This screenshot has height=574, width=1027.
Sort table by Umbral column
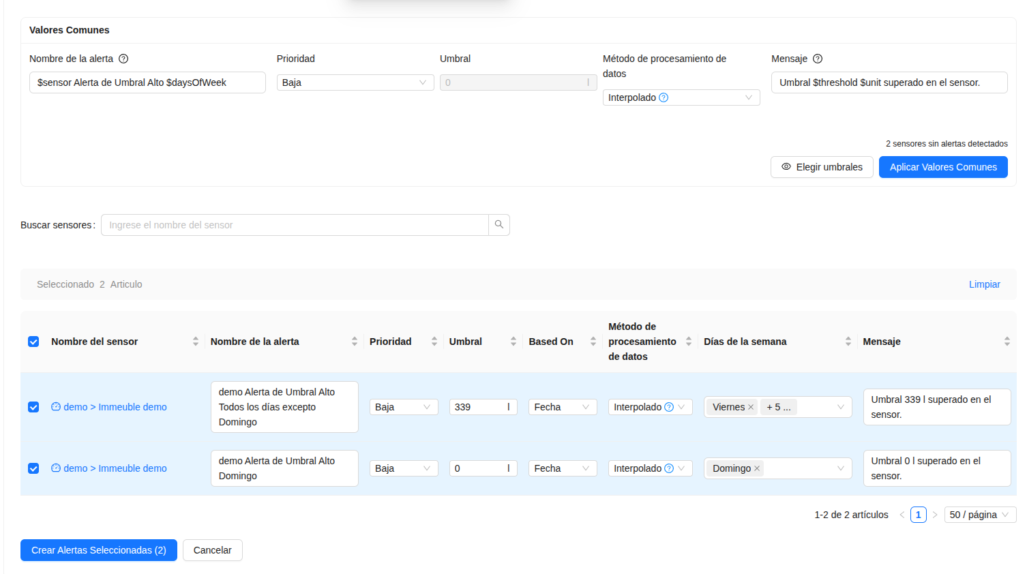pyautogui.click(x=513, y=342)
